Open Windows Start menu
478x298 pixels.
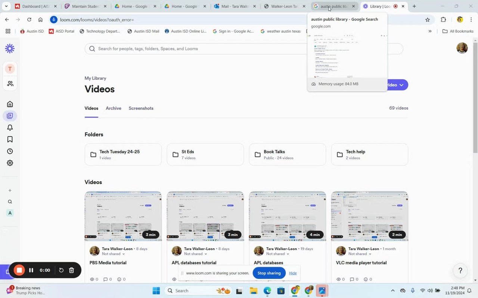click(156, 291)
